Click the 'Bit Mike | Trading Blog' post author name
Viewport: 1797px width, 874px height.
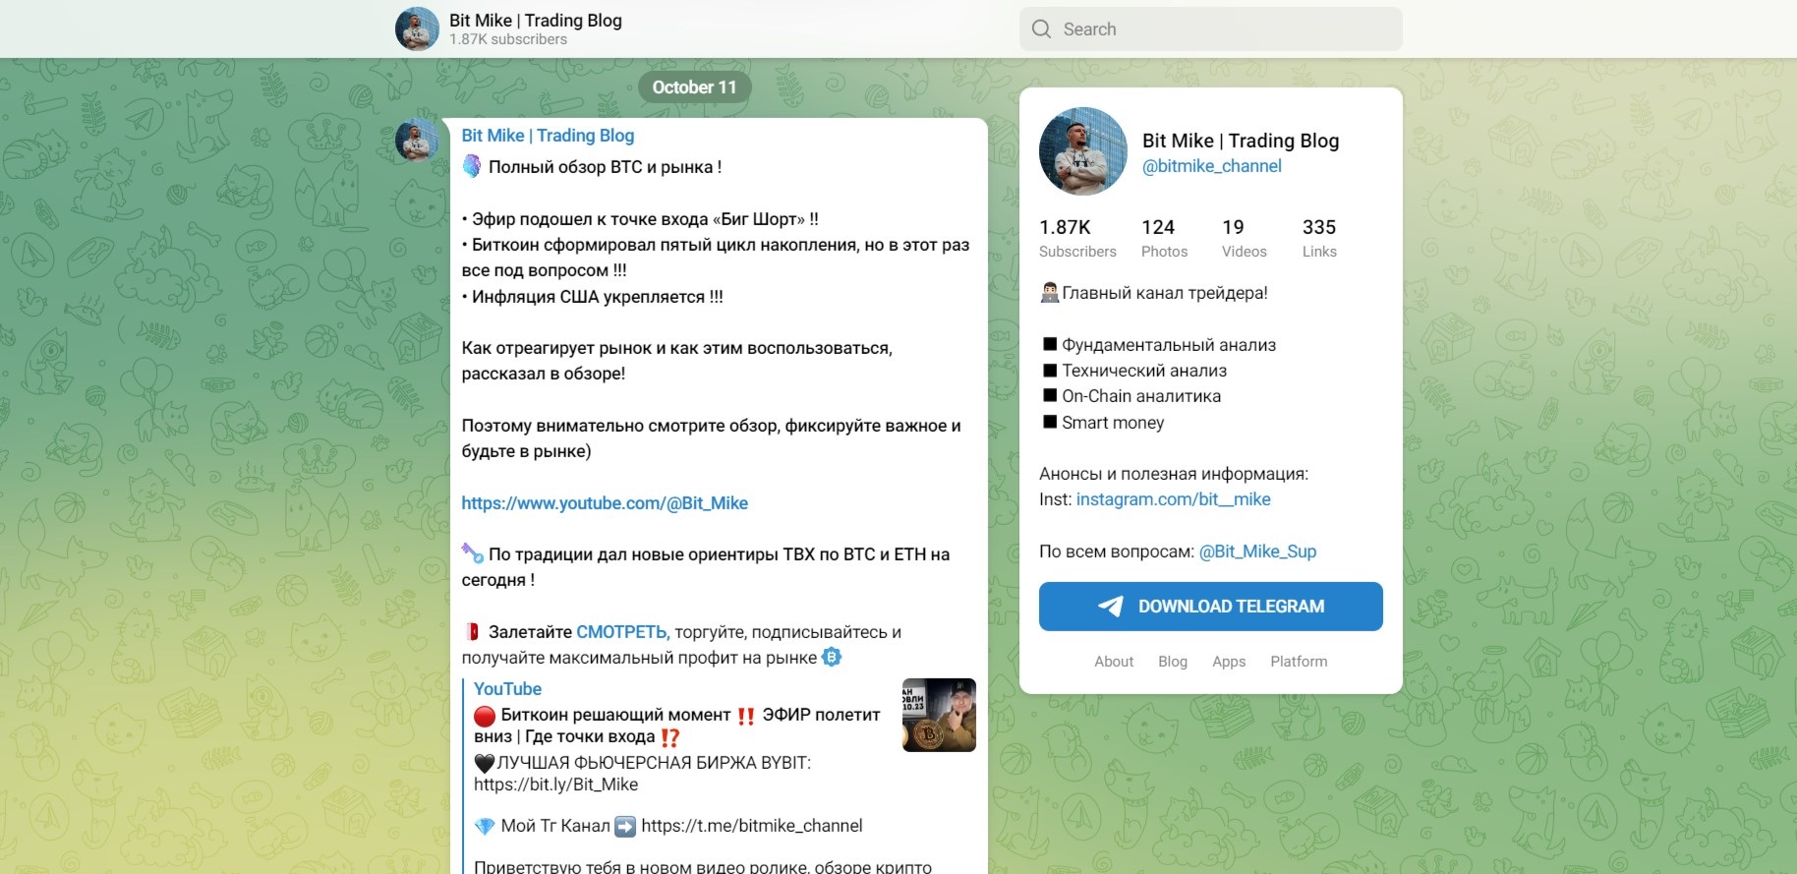point(548,136)
